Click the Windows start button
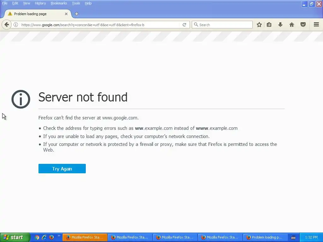The height and width of the screenshot is (242, 323). point(15,237)
